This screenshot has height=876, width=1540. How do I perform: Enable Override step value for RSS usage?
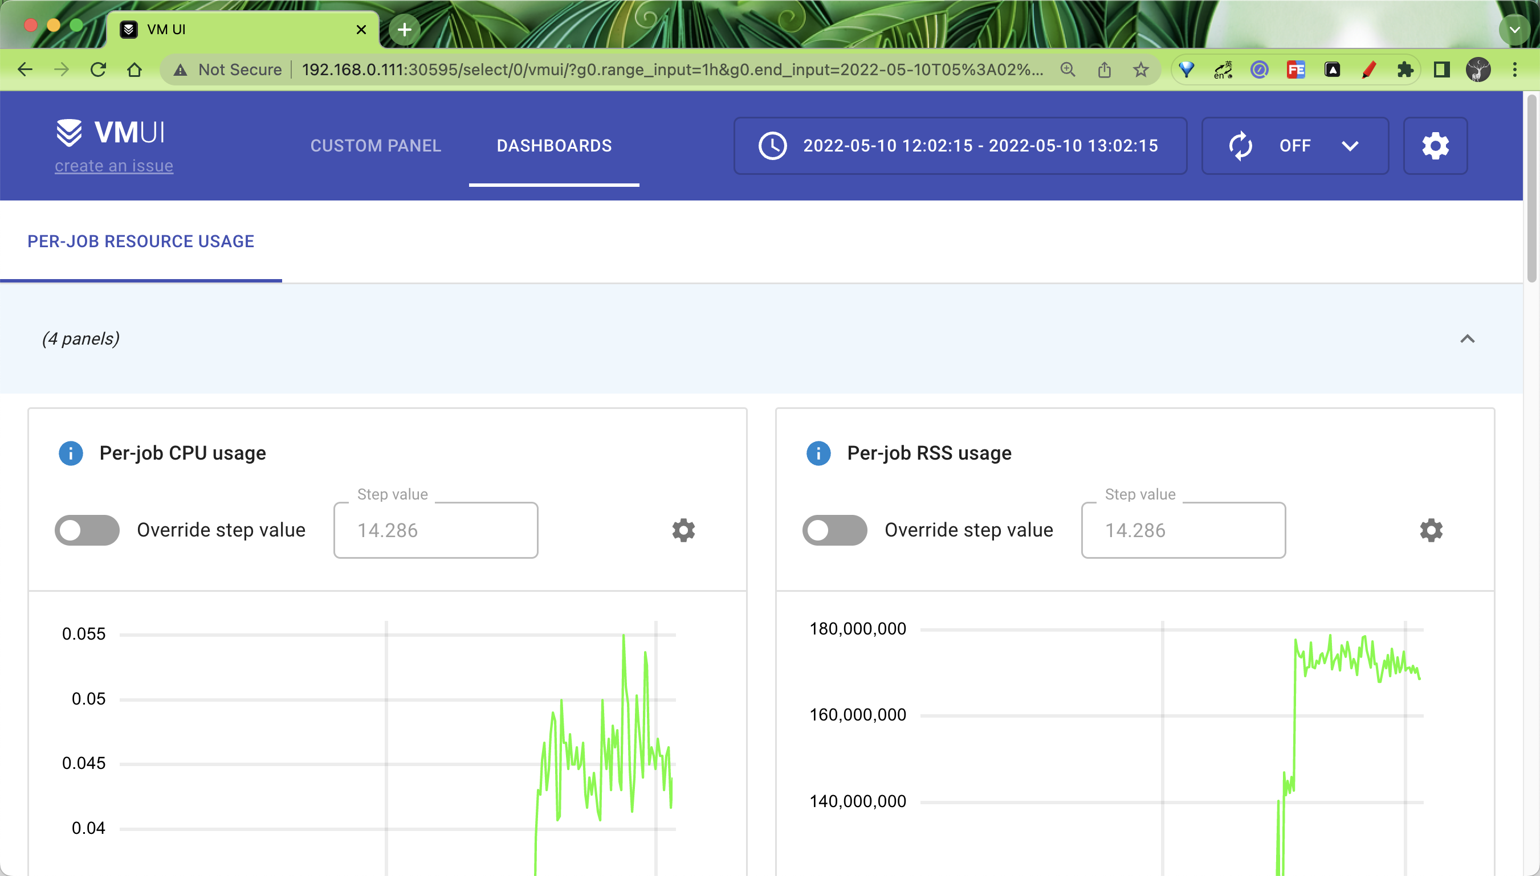coord(835,530)
